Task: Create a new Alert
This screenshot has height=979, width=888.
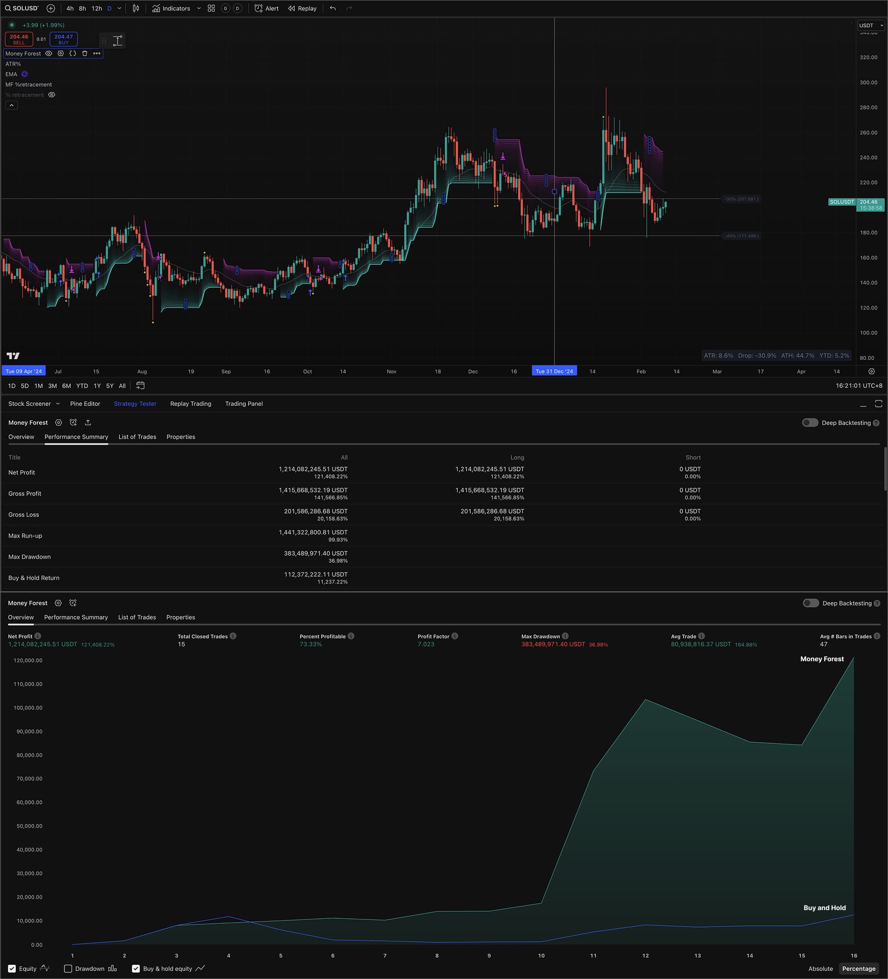Action: [x=266, y=8]
